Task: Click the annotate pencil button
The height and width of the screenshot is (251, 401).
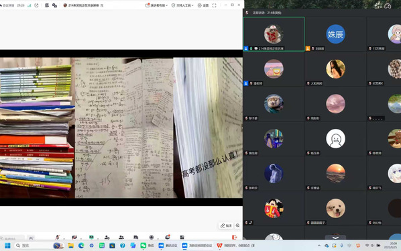Action: pos(226,225)
